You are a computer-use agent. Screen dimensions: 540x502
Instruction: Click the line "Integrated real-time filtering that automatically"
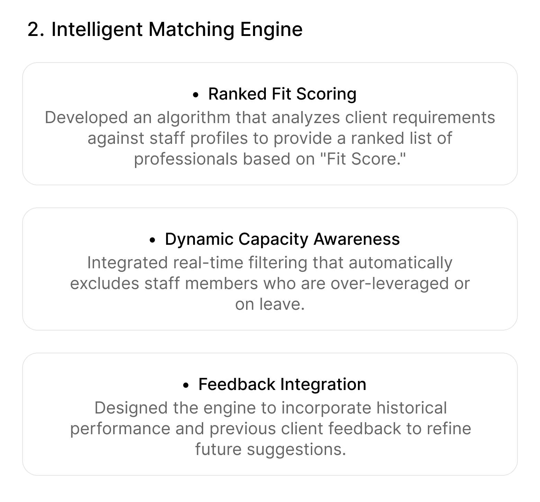click(x=270, y=263)
